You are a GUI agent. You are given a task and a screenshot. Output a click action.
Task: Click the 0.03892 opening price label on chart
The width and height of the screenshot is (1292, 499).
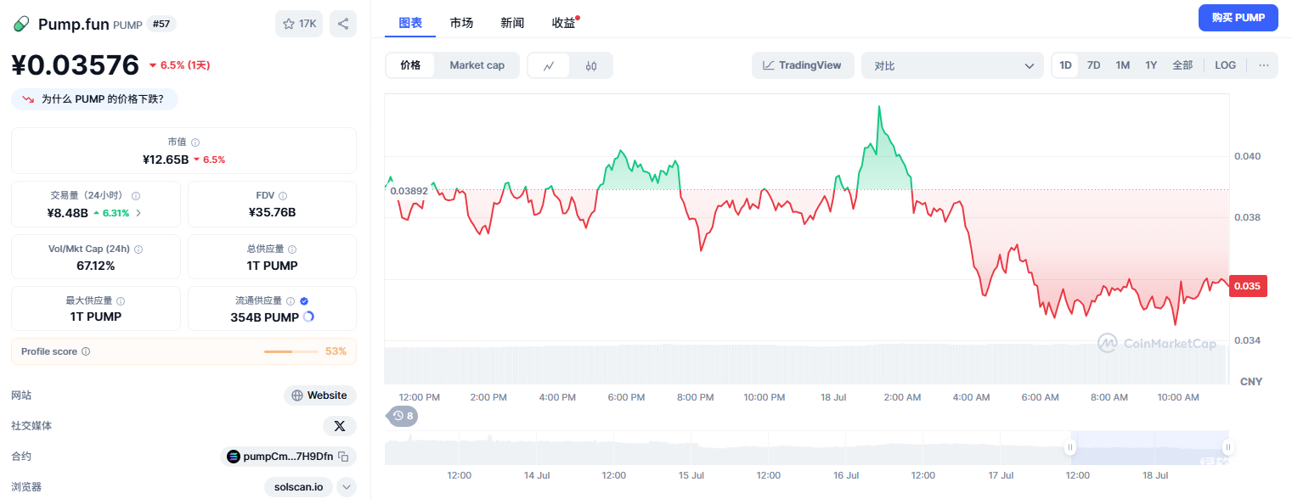tap(409, 191)
